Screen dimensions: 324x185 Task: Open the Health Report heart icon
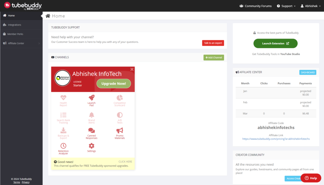point(63,98)
